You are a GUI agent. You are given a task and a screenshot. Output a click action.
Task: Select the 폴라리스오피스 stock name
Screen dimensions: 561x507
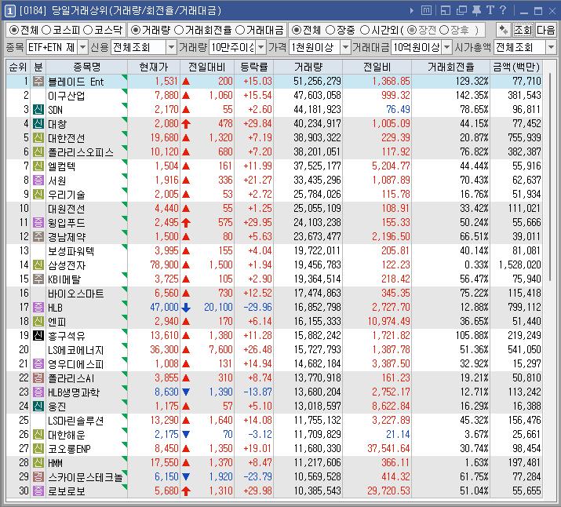pos(81,152)
